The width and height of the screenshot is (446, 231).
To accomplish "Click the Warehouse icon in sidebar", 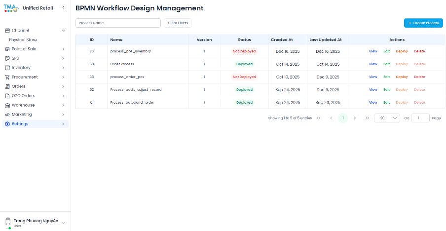I will [x=7, y=105].
